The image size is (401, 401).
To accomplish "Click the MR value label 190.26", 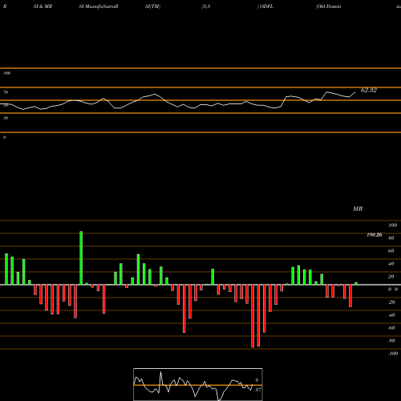I will [x=375, y=235].
